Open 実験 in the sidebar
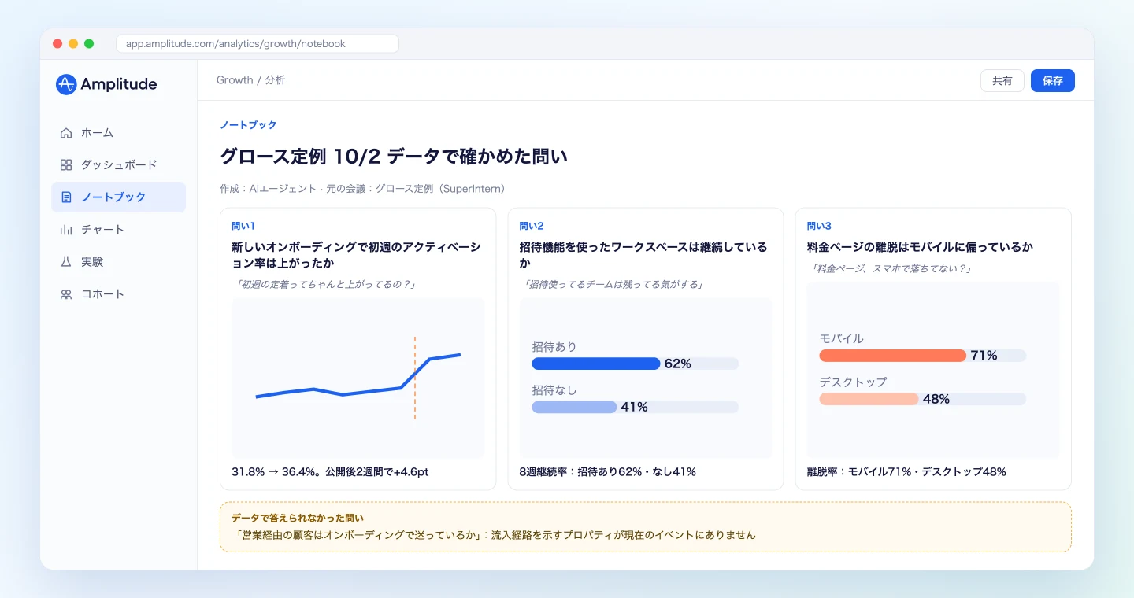 [x=118, y=262]
